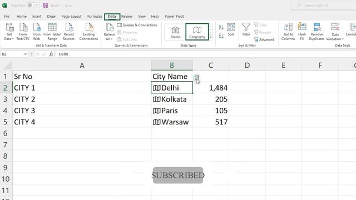Click the Edit Links button
356x200 pixels.
[x=127, y=39]
